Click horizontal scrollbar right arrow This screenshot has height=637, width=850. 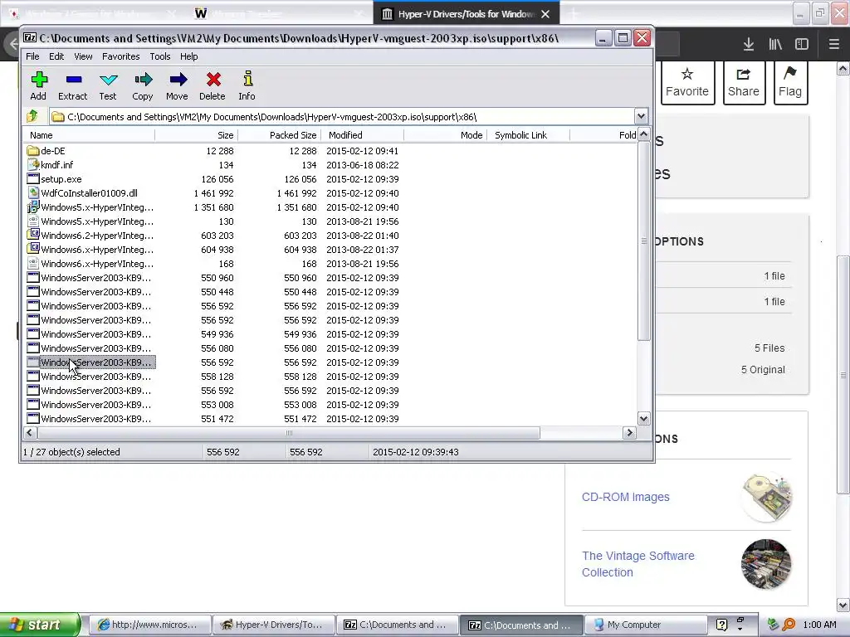629,432
